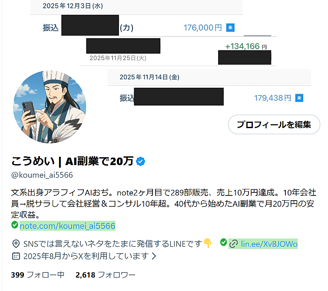View the 399 フォロー中 list
This screenshot has width=328, height=291.
(38, 275)
